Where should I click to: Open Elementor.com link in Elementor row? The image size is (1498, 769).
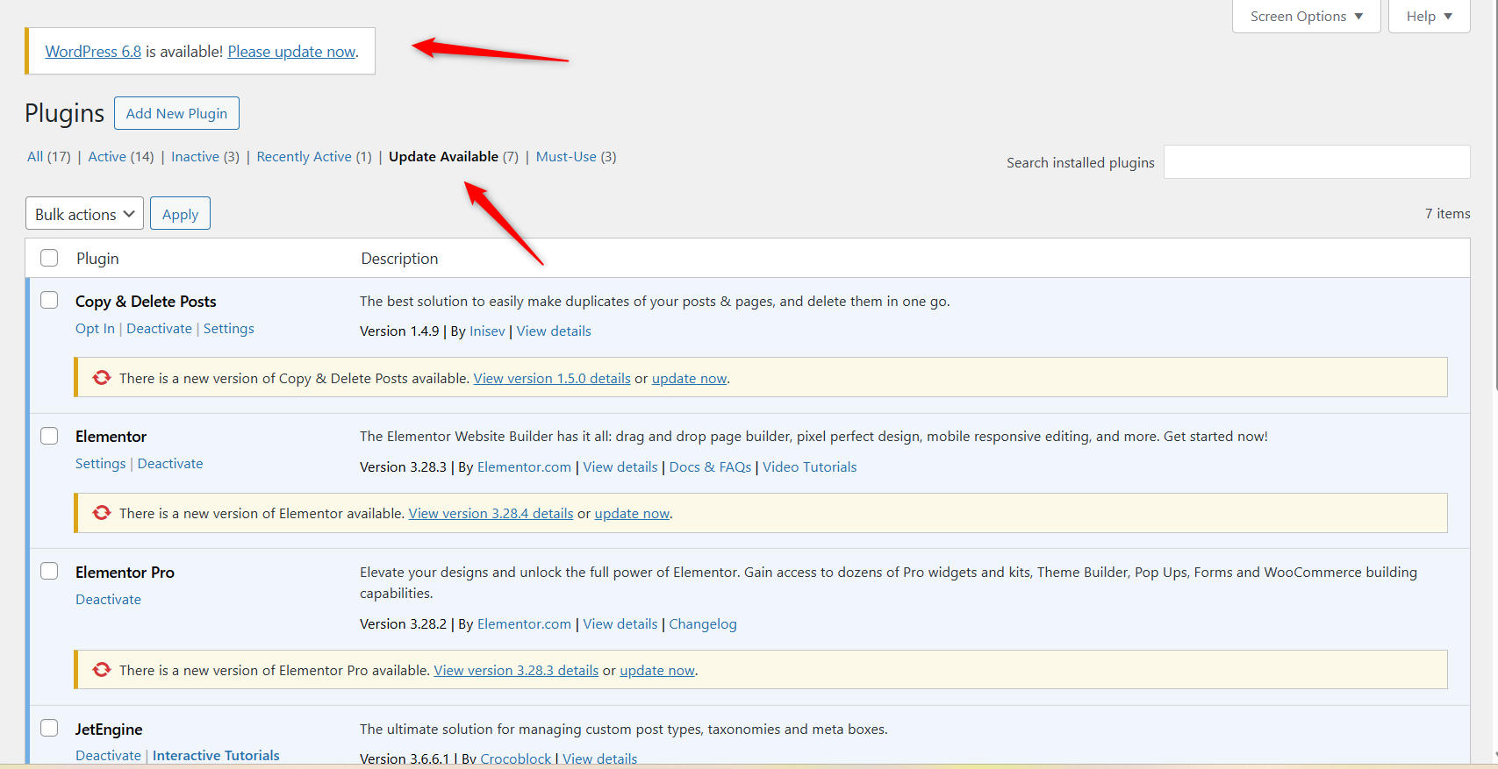pos(524,467)
